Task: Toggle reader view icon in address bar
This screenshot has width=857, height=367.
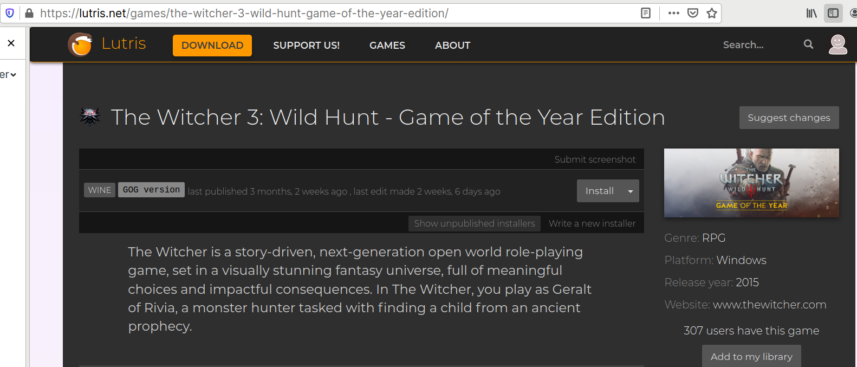Action: coord(645,13)
